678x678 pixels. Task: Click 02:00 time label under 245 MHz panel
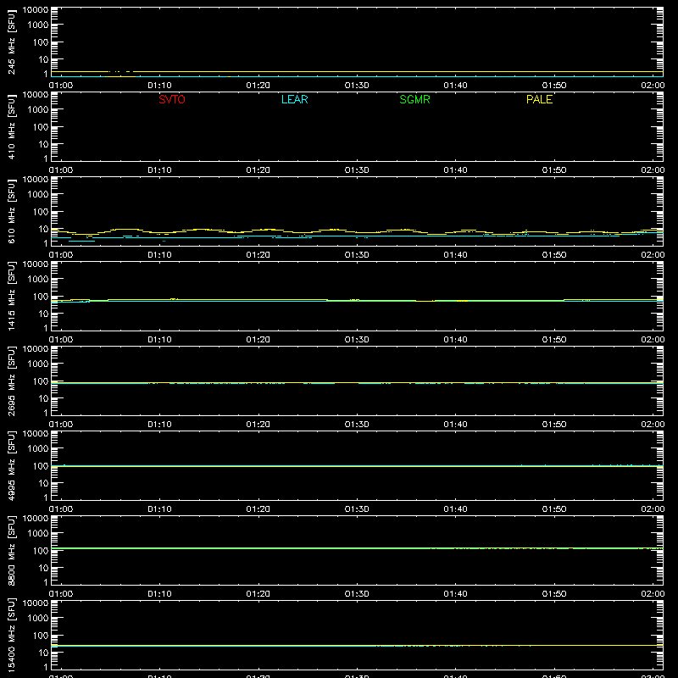[x=653, y=86]
